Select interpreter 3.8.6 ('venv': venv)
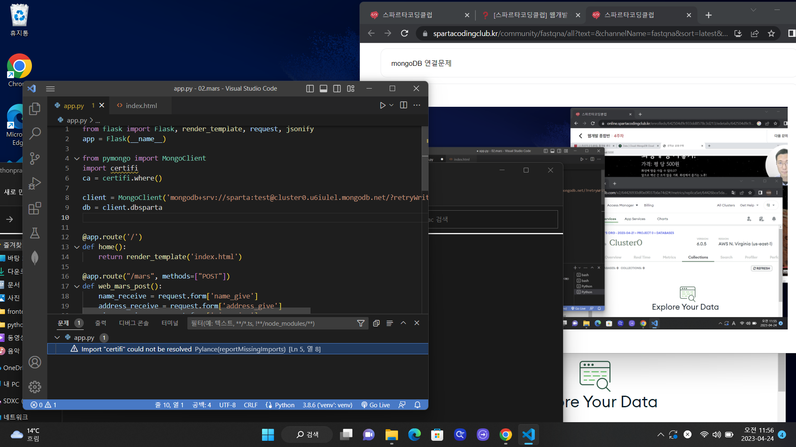The height and width of the screenshot is (447, 796). pos(327,405)
